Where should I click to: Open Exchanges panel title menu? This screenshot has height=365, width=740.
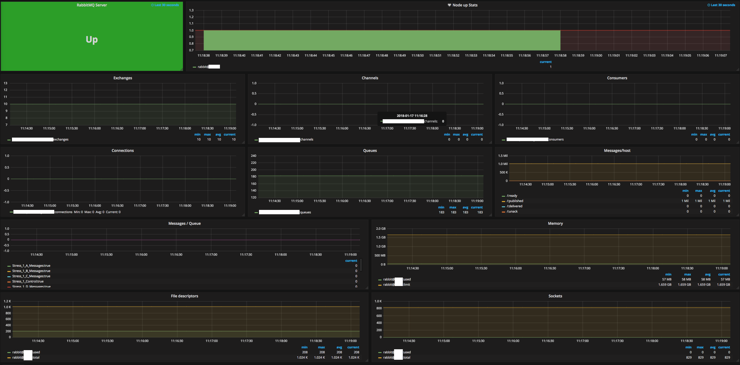(x=123, y=78)
